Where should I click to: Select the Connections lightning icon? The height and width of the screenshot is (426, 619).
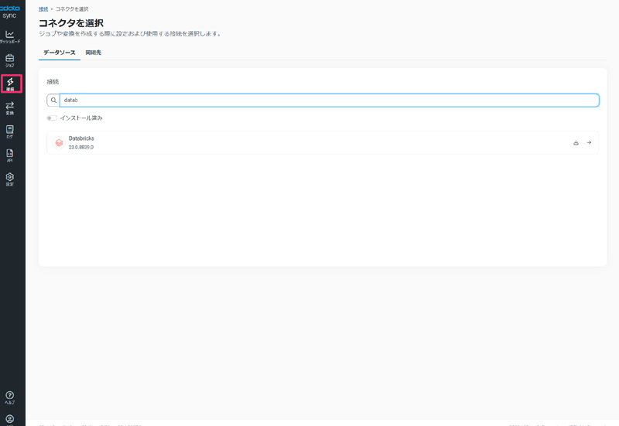point(11,83)
